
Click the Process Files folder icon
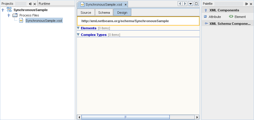pos(15,15)
